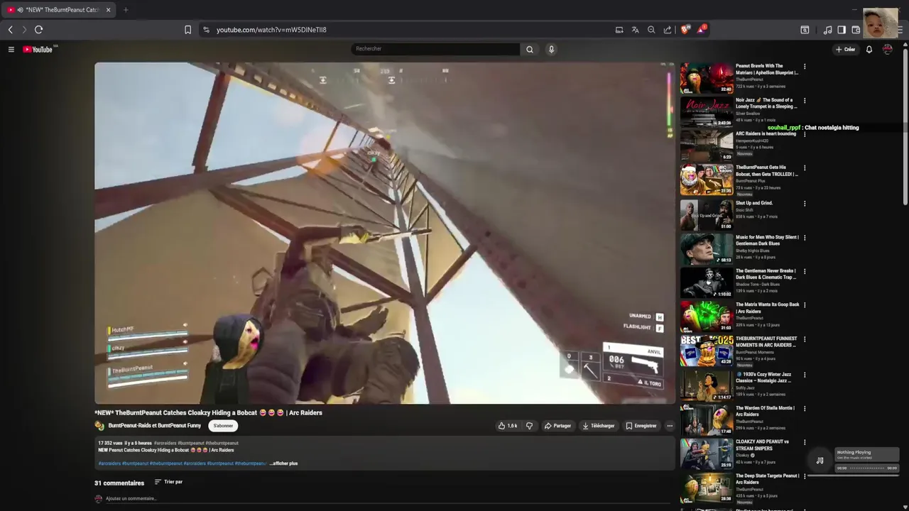This screenshot has width=909, height=511.
Task: Open Shut Up and Grind thumbnail
Action: click(707, 215)
